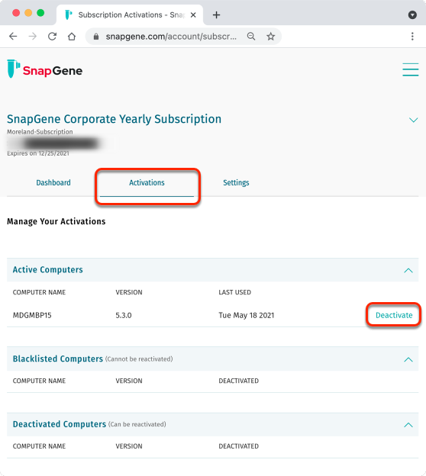Collapse the Deactivated Computers section

click(408, 425)
